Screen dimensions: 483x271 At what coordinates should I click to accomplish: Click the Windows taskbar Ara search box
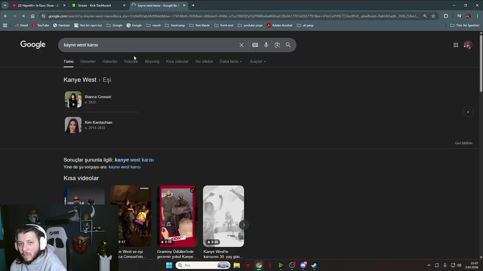tap(203, 265)
